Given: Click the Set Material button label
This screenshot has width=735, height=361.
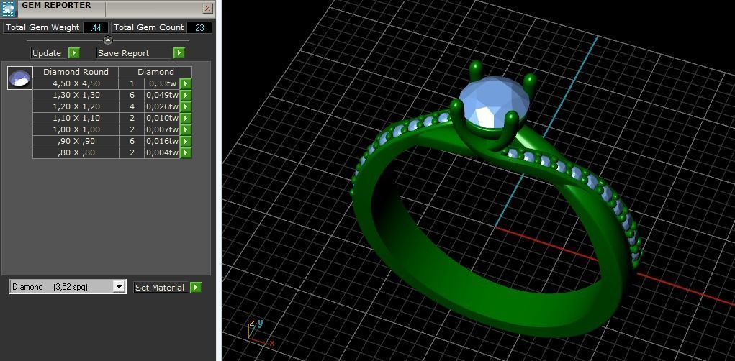Looking at the screenshot, I should pyautogui.click(x=159, y=288).
